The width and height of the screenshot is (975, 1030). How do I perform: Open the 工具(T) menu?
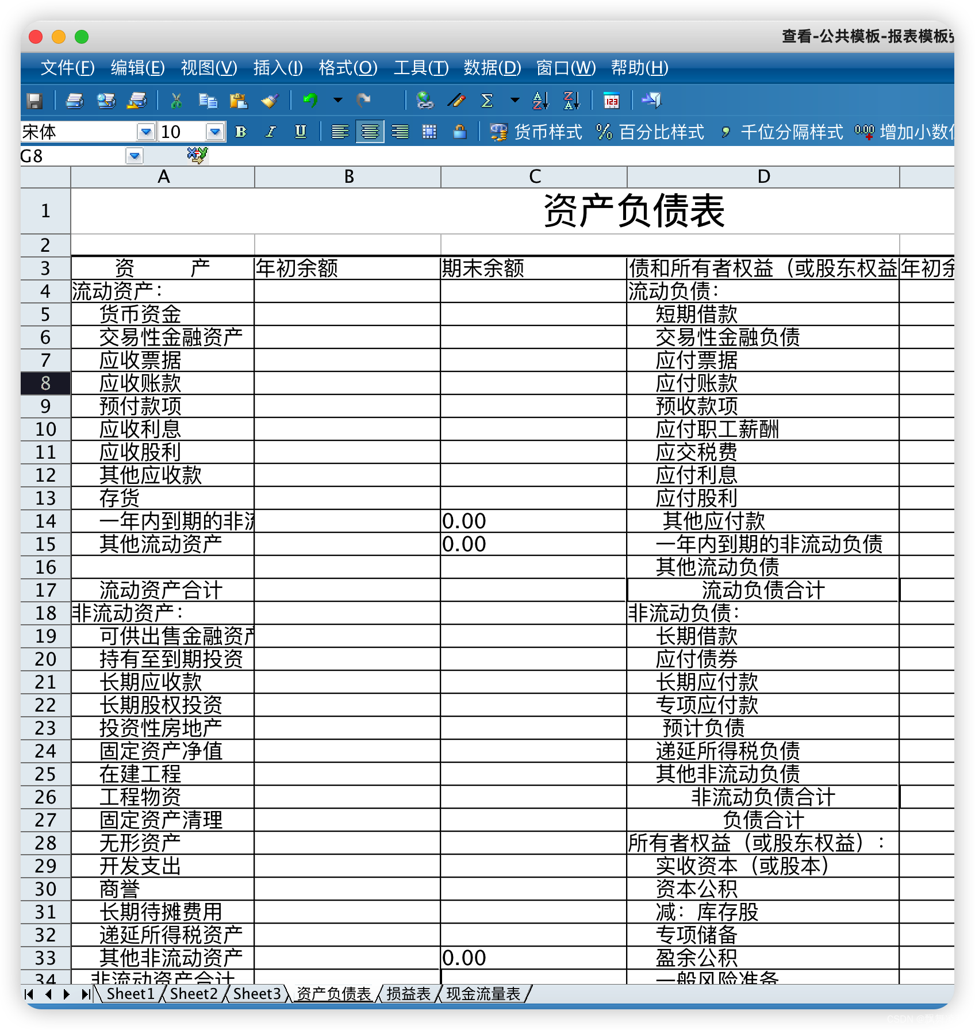coord(421,68)
